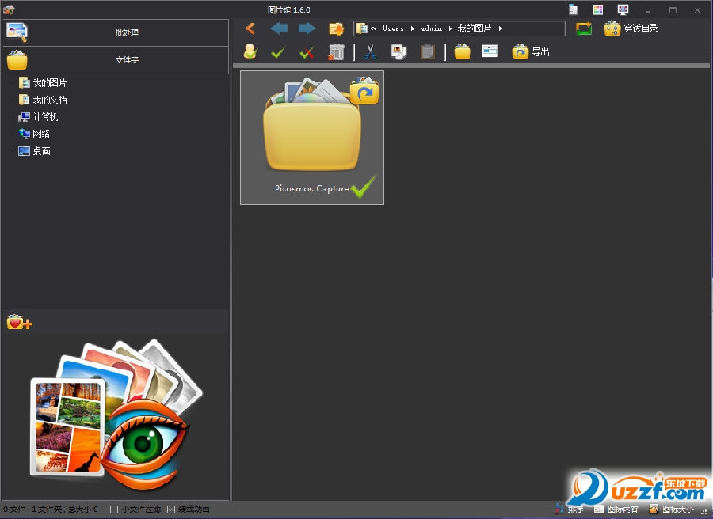713x519 pixels.
Task: Delete with the trash can icon
Action: click(337, 51)
